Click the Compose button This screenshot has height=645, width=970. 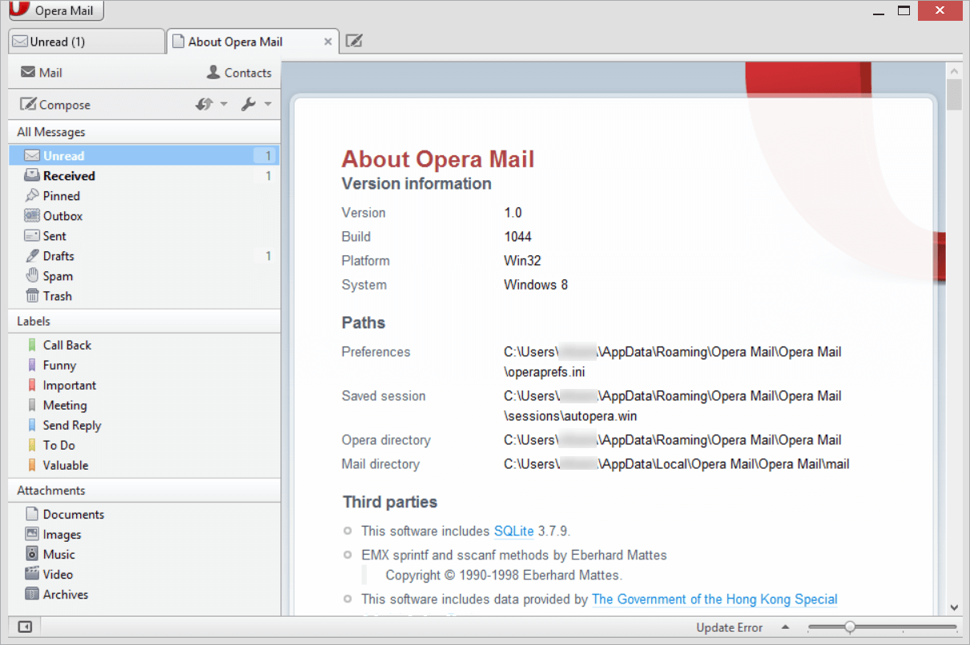pyautogui.click(x=55, y=105)
